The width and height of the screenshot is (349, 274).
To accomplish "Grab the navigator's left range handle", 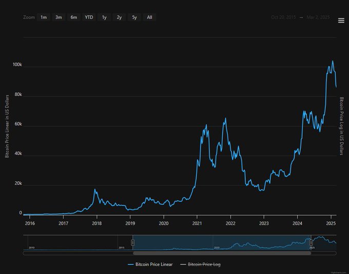I will tap(132, 243).
